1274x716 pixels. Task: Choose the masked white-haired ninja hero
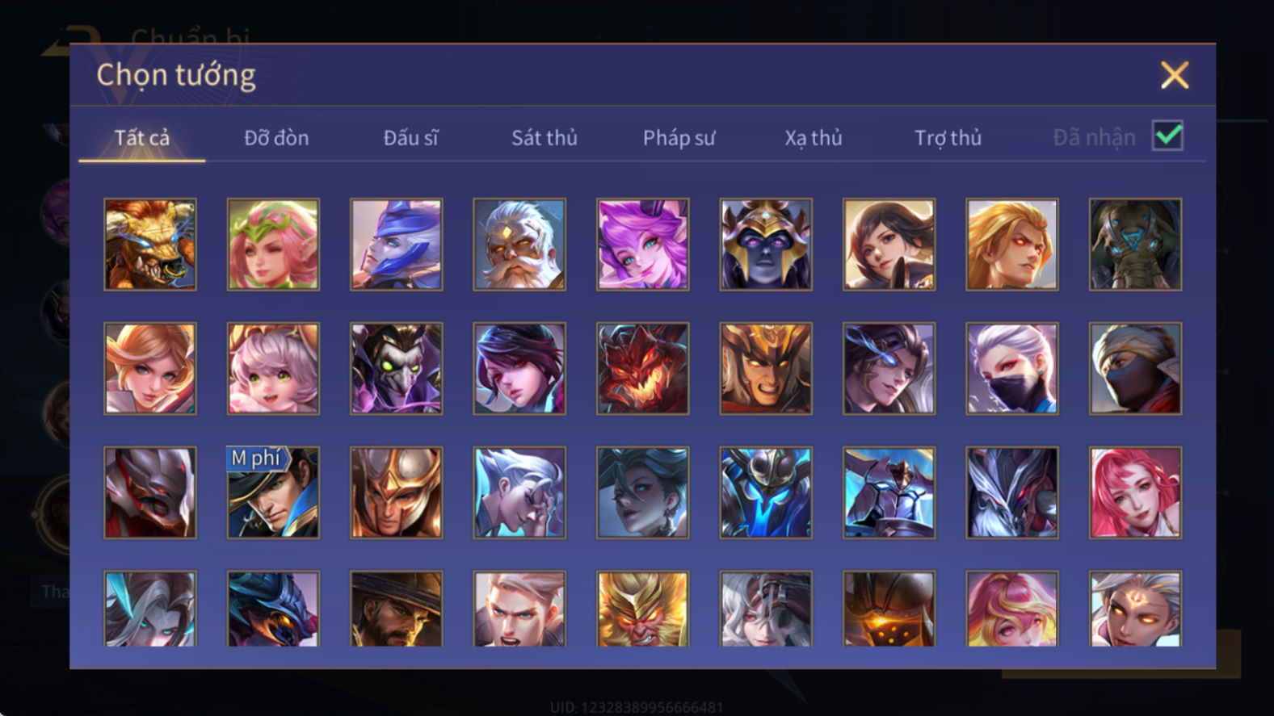click(x=1012, y=369)
